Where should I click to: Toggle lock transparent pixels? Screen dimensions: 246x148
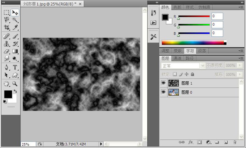[x=175, y=74]
